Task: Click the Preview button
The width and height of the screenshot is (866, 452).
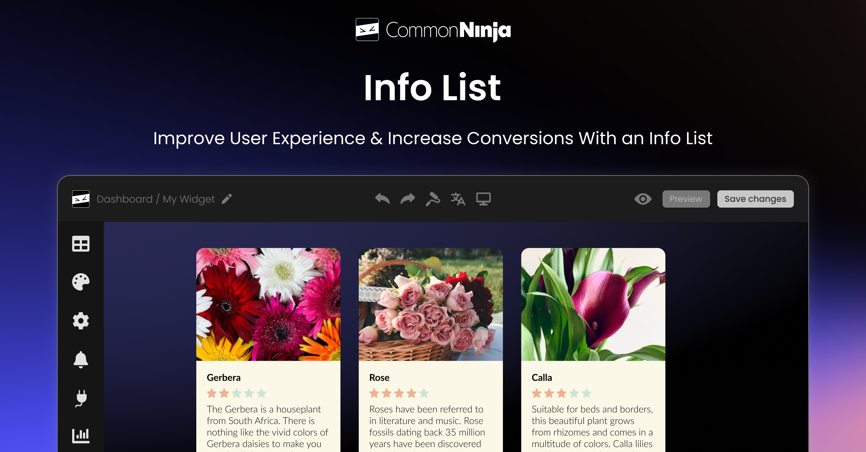Action: tap(686, 199)
